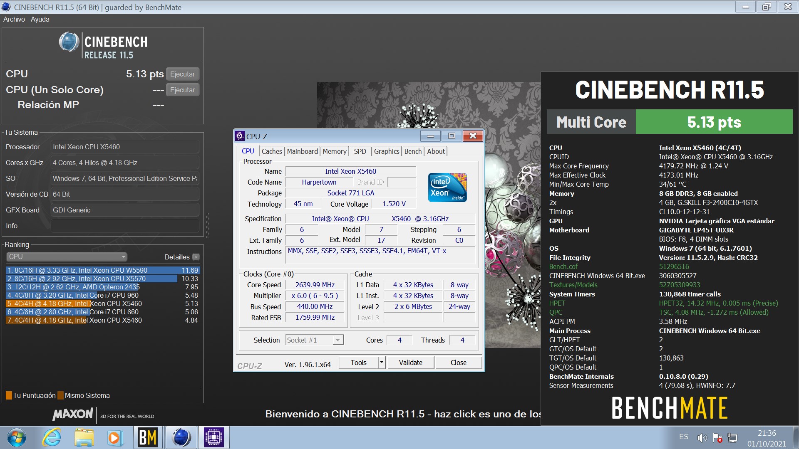The width and height of the screenshot is (799, 449).
Task: Click the Cinebench app icon in title bar
Action: tap(6, 7)
